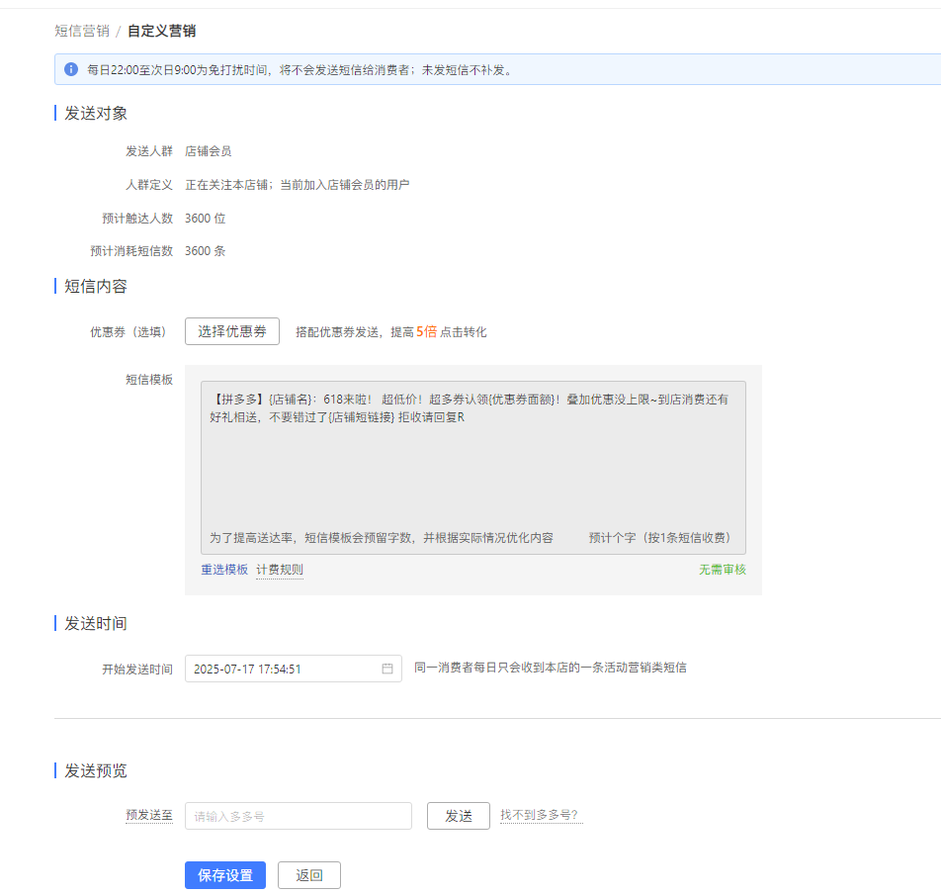Click the 自定义营销 breadcrumb title
The width and height of the screenshot is (941, 894).
(x=161, y=31)
